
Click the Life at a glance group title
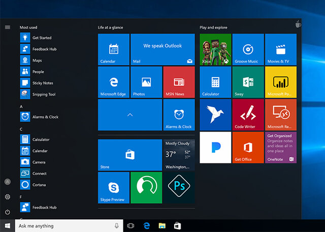click(110, 27)
